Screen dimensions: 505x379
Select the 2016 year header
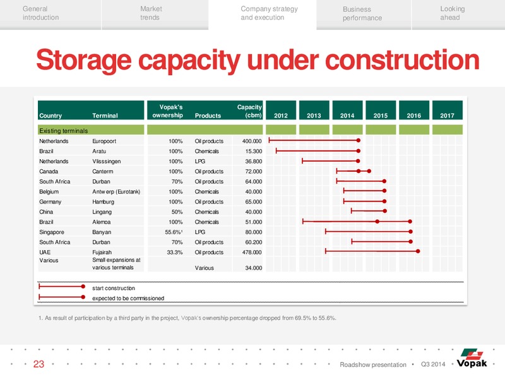414,111
